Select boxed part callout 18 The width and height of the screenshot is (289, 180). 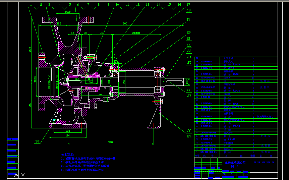[x=188, y=10]
